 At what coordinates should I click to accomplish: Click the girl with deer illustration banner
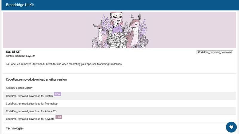coord(119,30)
